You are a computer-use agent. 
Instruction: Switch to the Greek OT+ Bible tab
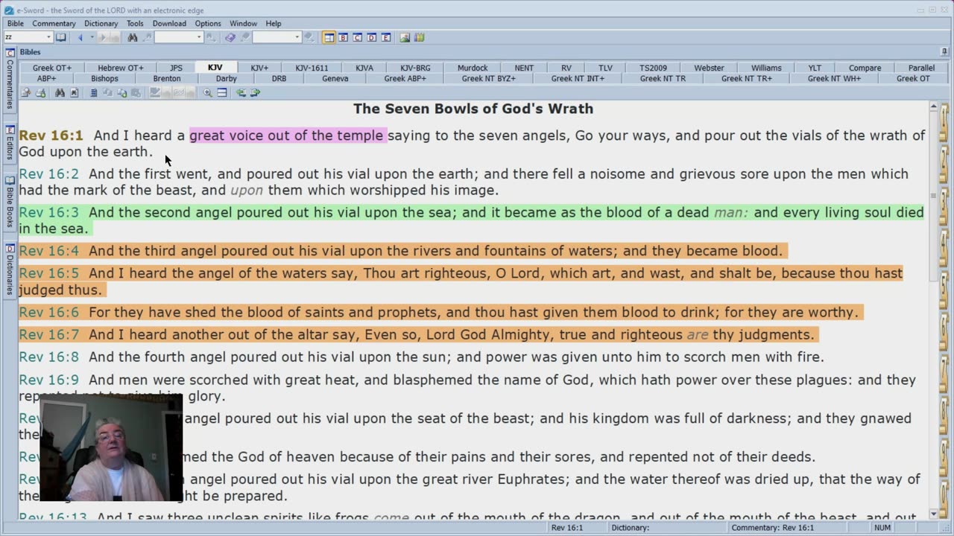[x=52, y=68]
